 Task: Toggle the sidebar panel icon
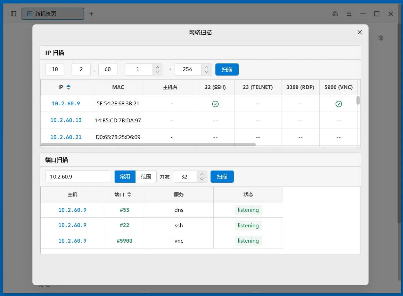(13, 14)
